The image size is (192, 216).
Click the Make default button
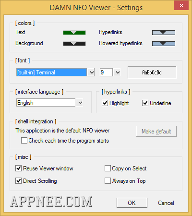click(156, 132)
